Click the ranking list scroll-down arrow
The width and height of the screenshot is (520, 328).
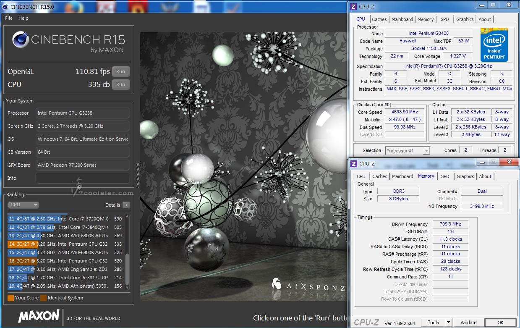click(x=128, y=288)
